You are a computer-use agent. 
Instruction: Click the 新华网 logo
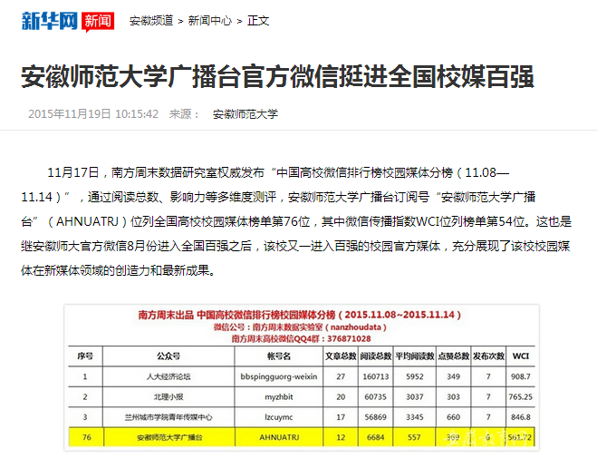point(49,20)
